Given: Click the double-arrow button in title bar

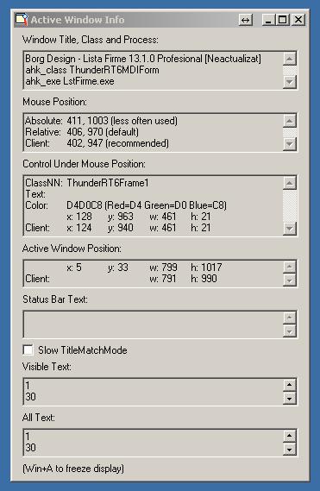Looking at the screenshot, I should tap(246, 20).
